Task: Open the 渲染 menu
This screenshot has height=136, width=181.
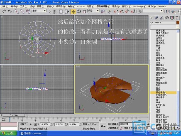Action: point(116,6)
